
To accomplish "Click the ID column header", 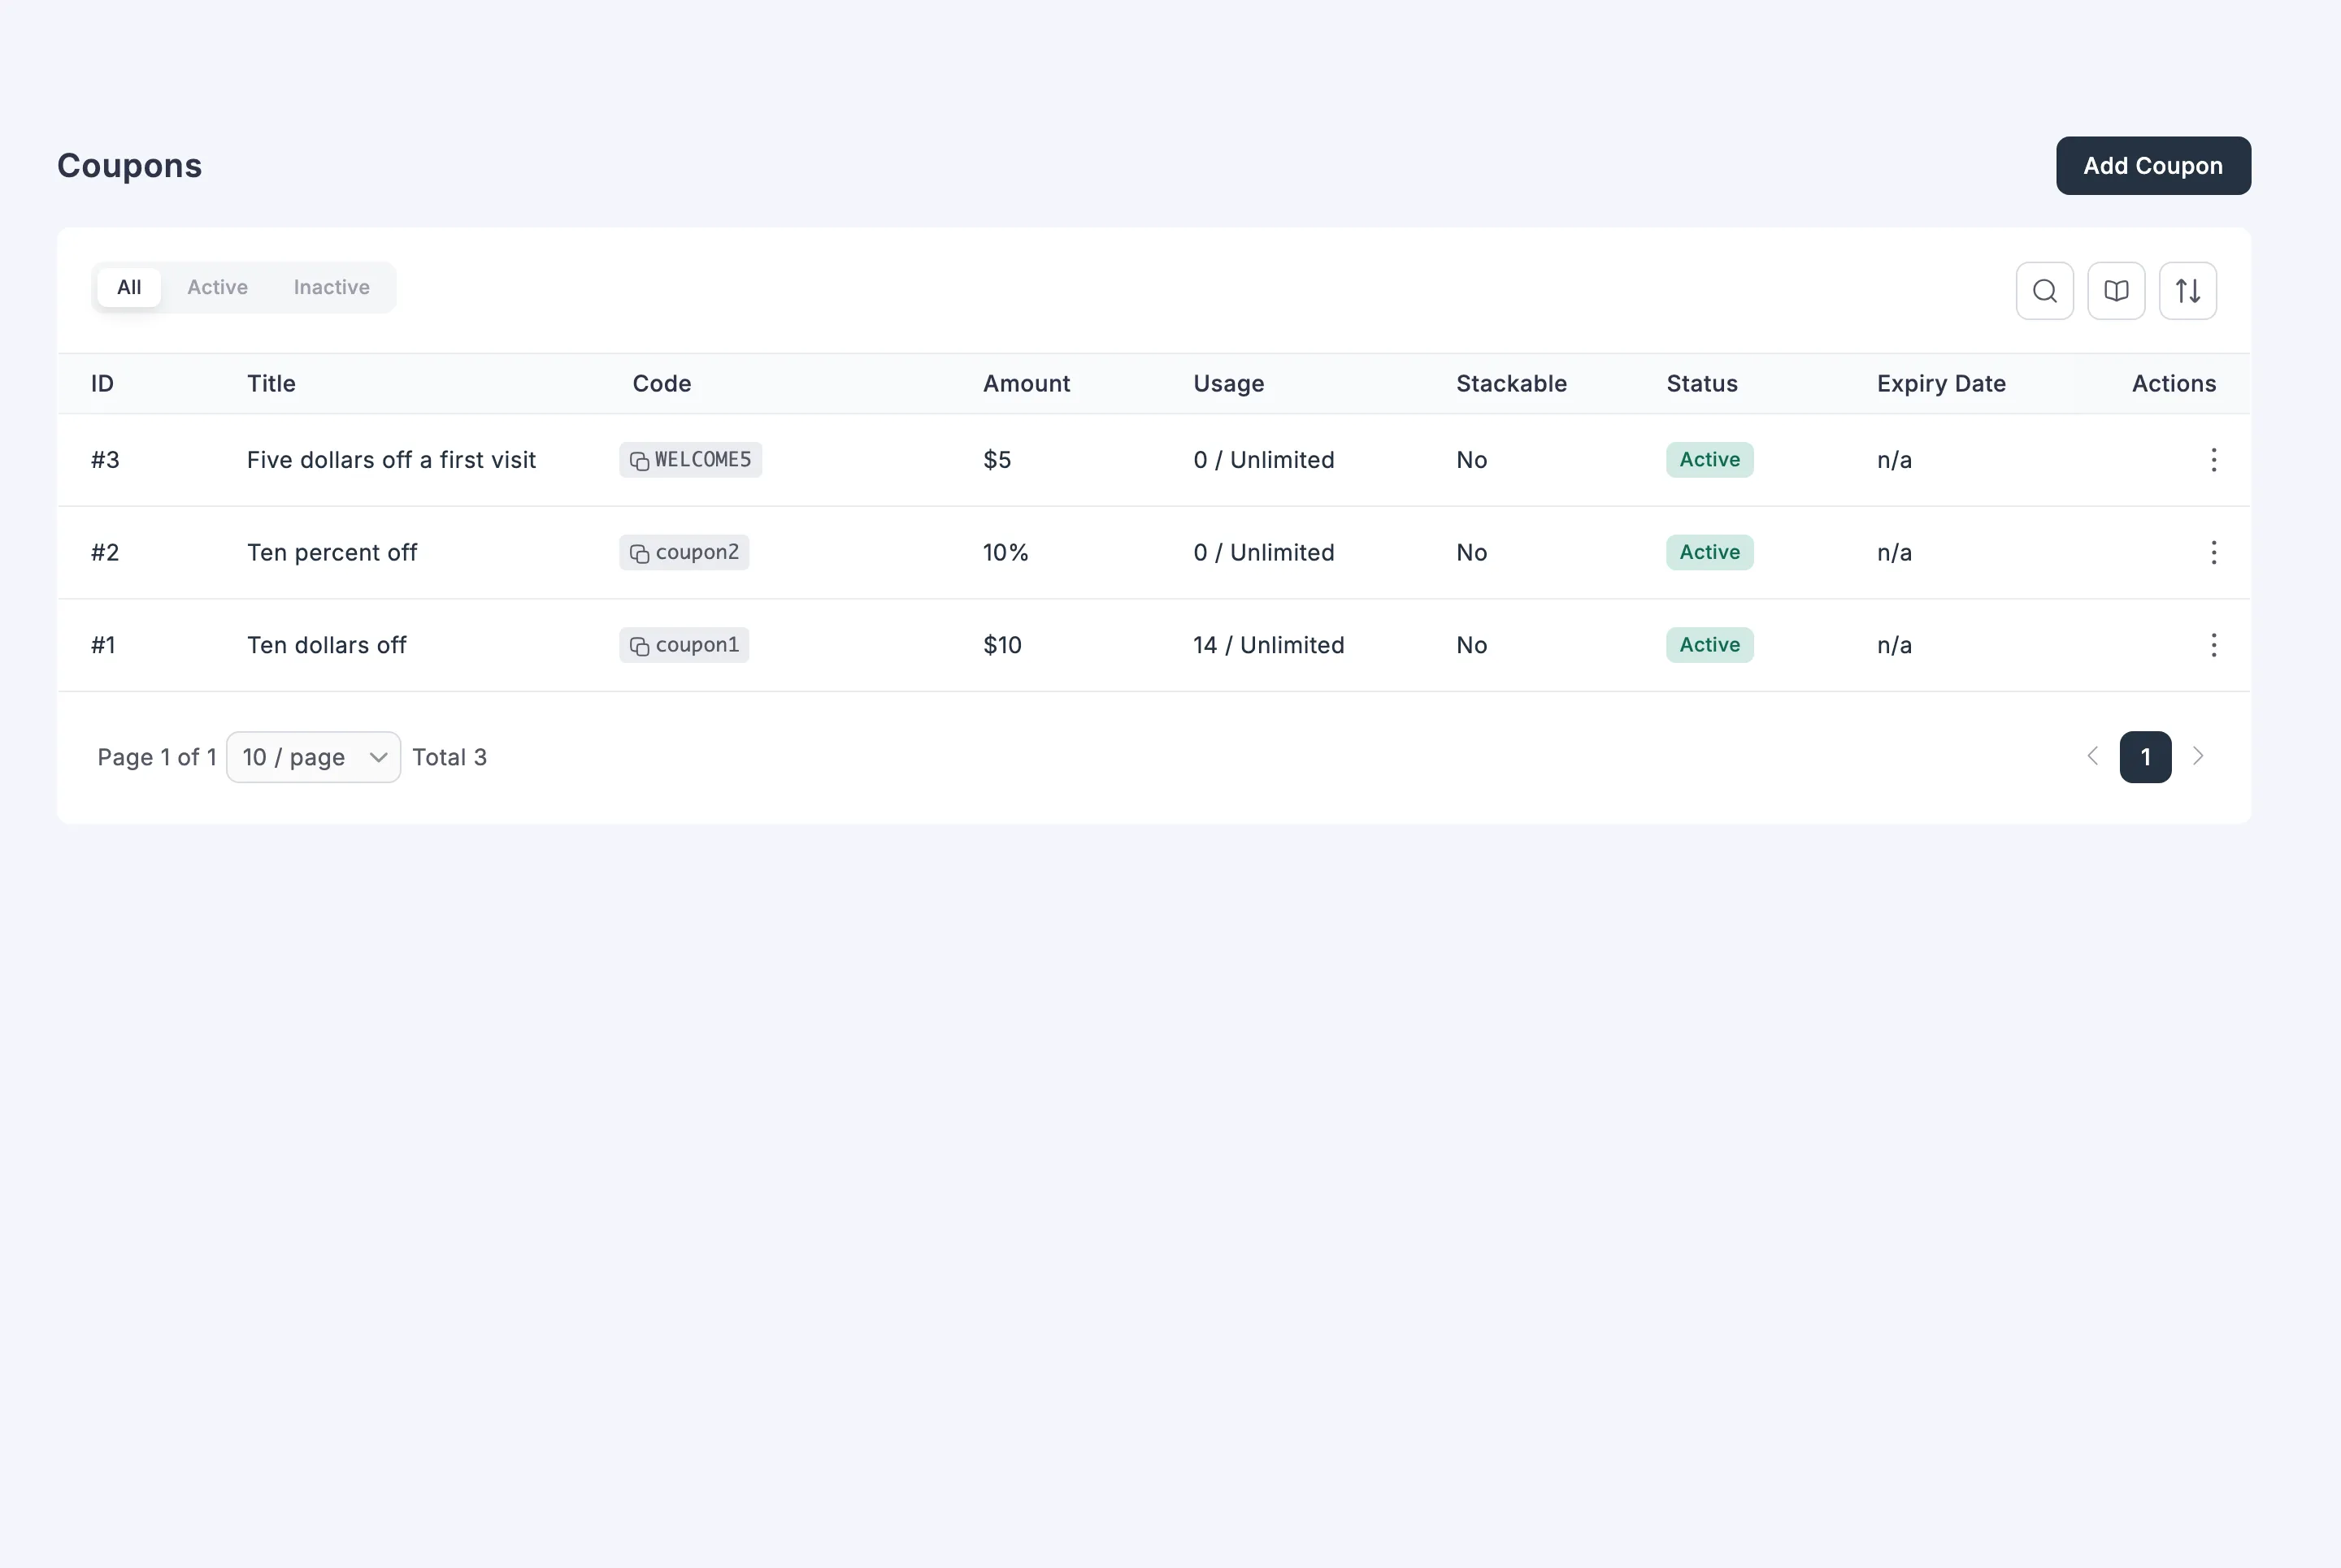I will (x=102, y=384).
